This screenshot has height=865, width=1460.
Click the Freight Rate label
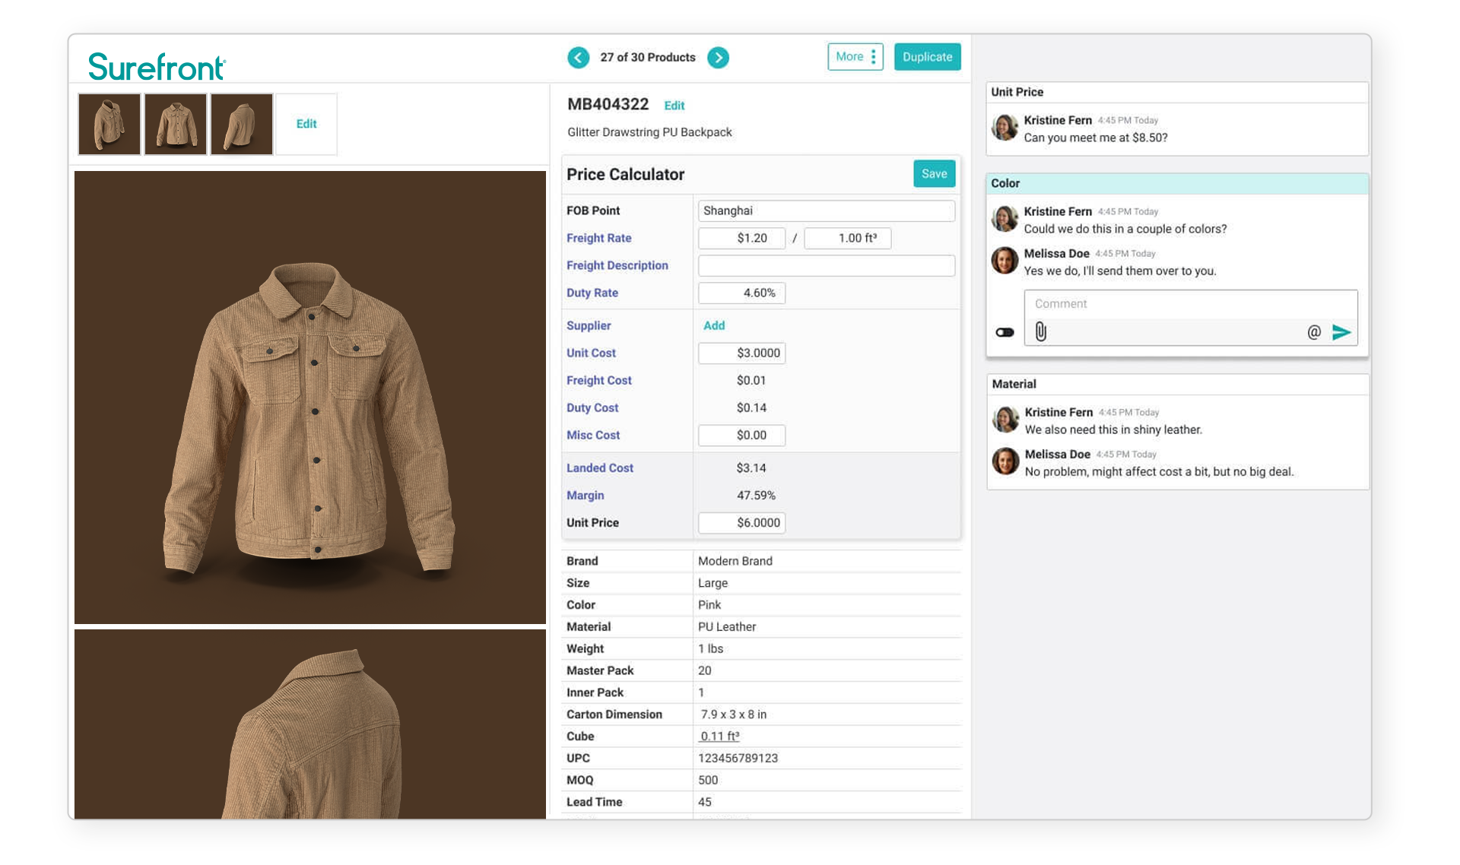[599, 238]
